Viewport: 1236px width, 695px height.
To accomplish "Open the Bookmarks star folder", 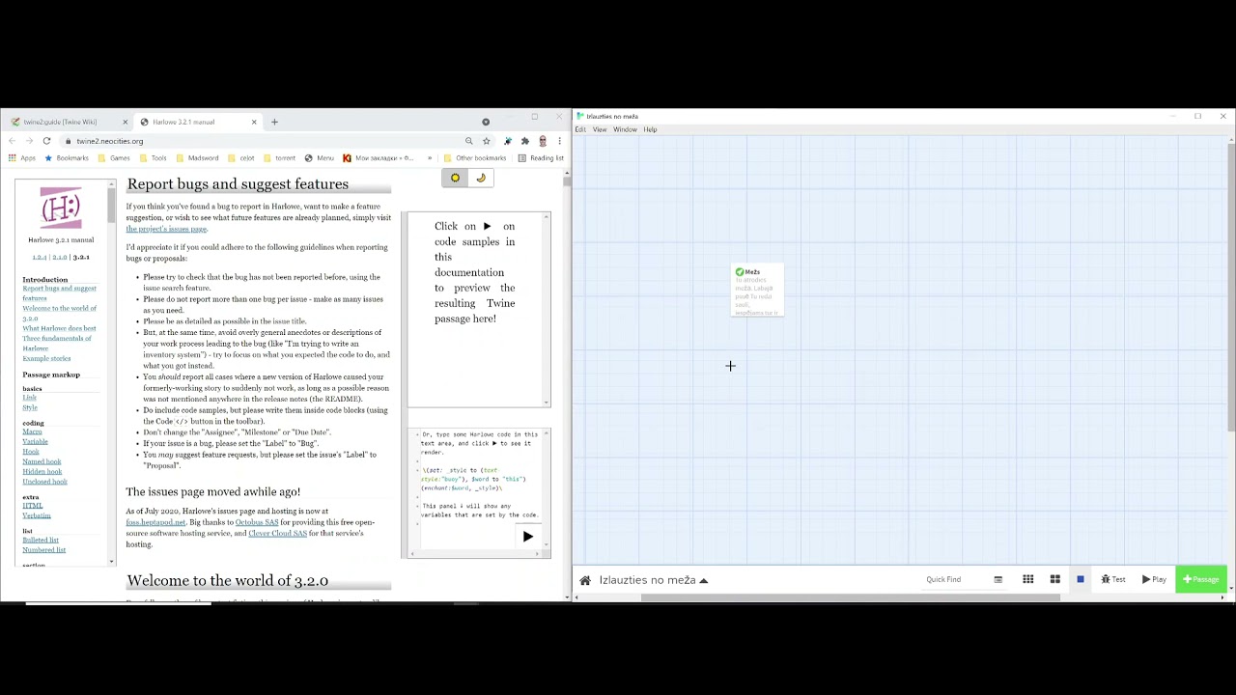I will coord(67,158).
